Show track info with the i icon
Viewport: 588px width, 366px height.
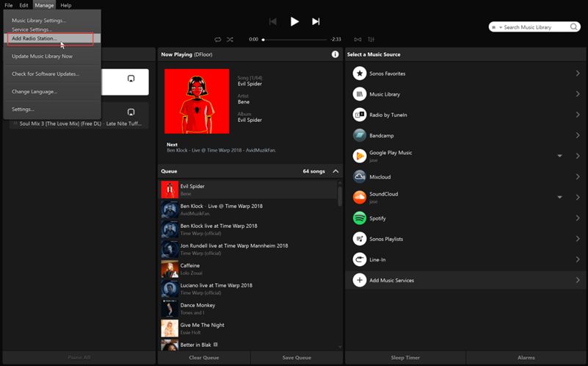pyautogui.click(x=335, y=54)
